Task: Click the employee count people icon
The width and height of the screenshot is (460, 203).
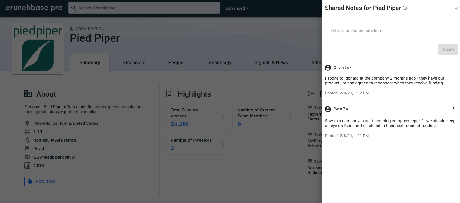Action: (27, 132)
